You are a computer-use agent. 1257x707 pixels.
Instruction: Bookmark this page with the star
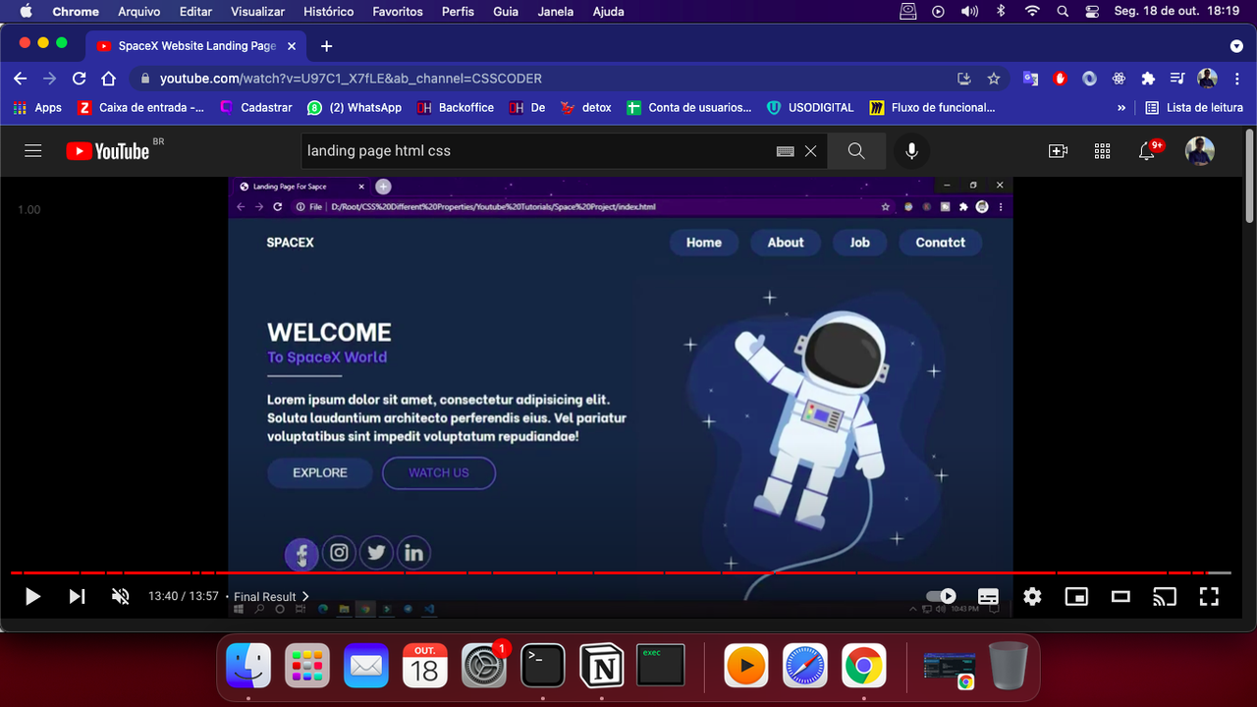tap(994, 79)
